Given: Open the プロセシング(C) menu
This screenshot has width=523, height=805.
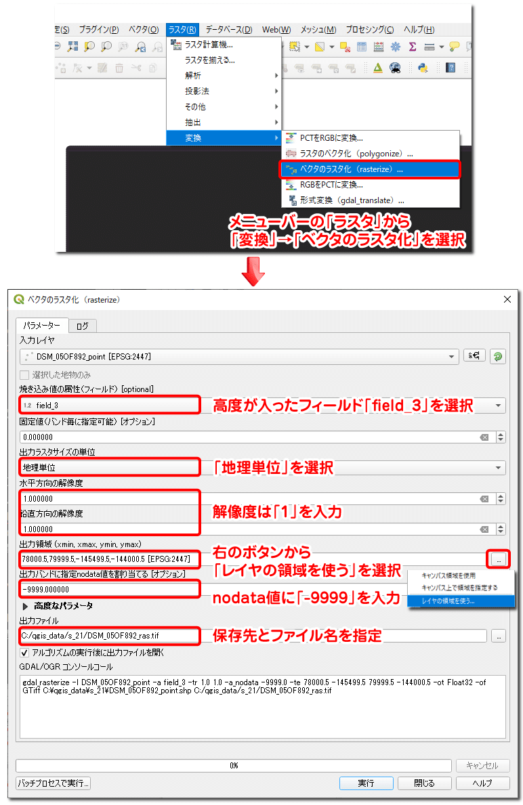Looking at the screenshot, I should (x=369, y=30).
